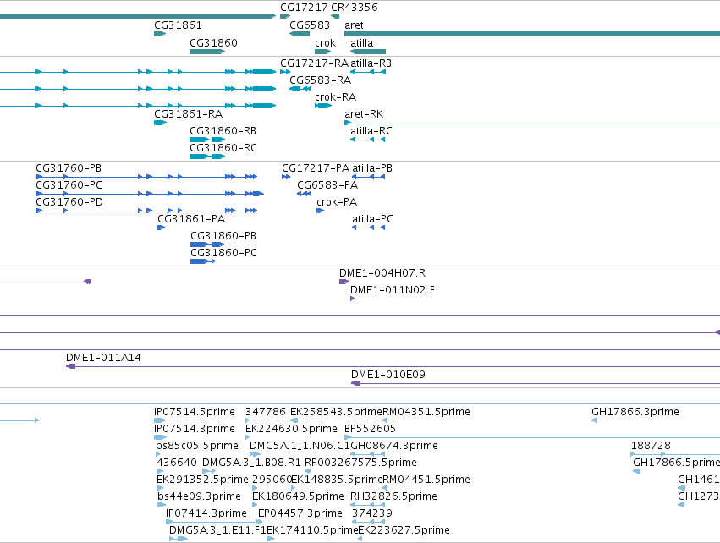Image resolution: width=720 pixels, height=543 pixels.
Task: Select EST bs44e09.3prime
Action: pos(200,496)
